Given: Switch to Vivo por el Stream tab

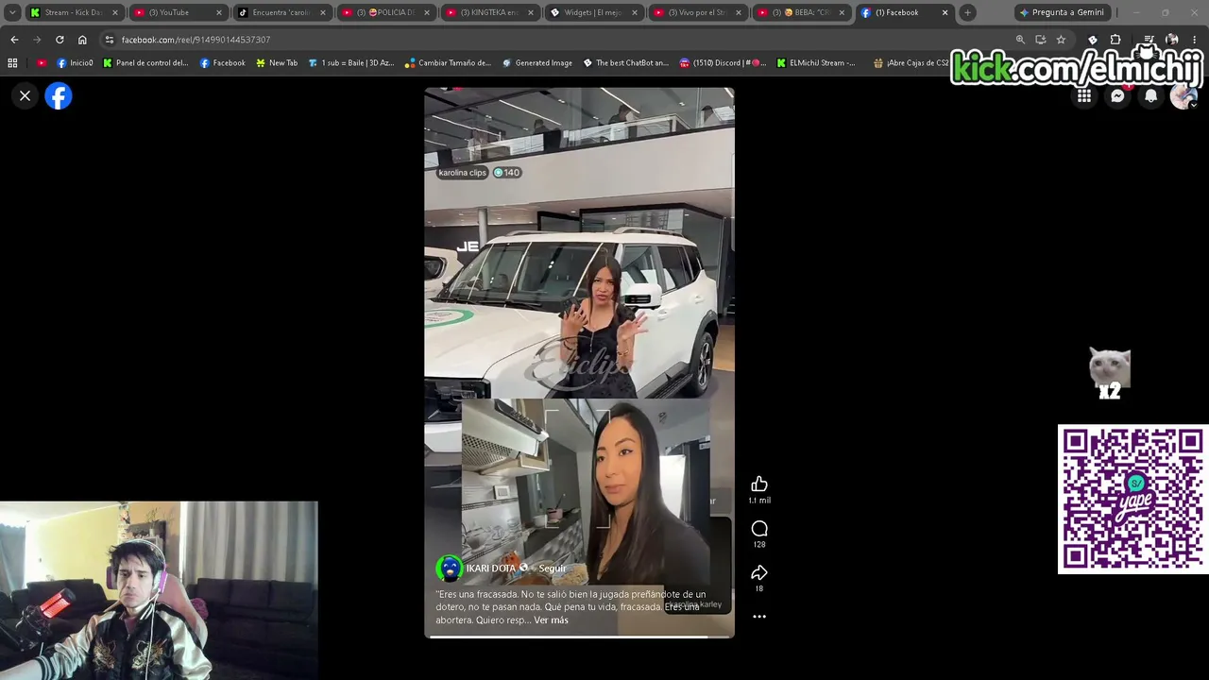Looking at the screenshot, I should coord(697,12).
